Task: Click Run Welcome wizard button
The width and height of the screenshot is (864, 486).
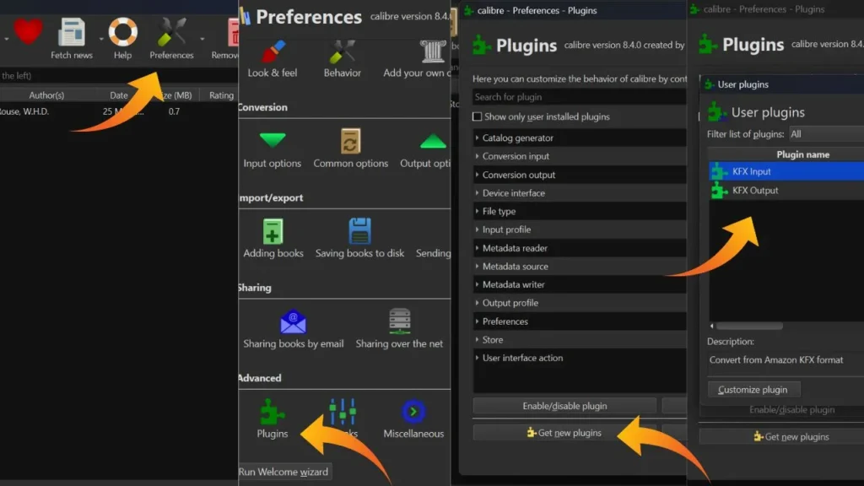Action: (x=283, y=472)
